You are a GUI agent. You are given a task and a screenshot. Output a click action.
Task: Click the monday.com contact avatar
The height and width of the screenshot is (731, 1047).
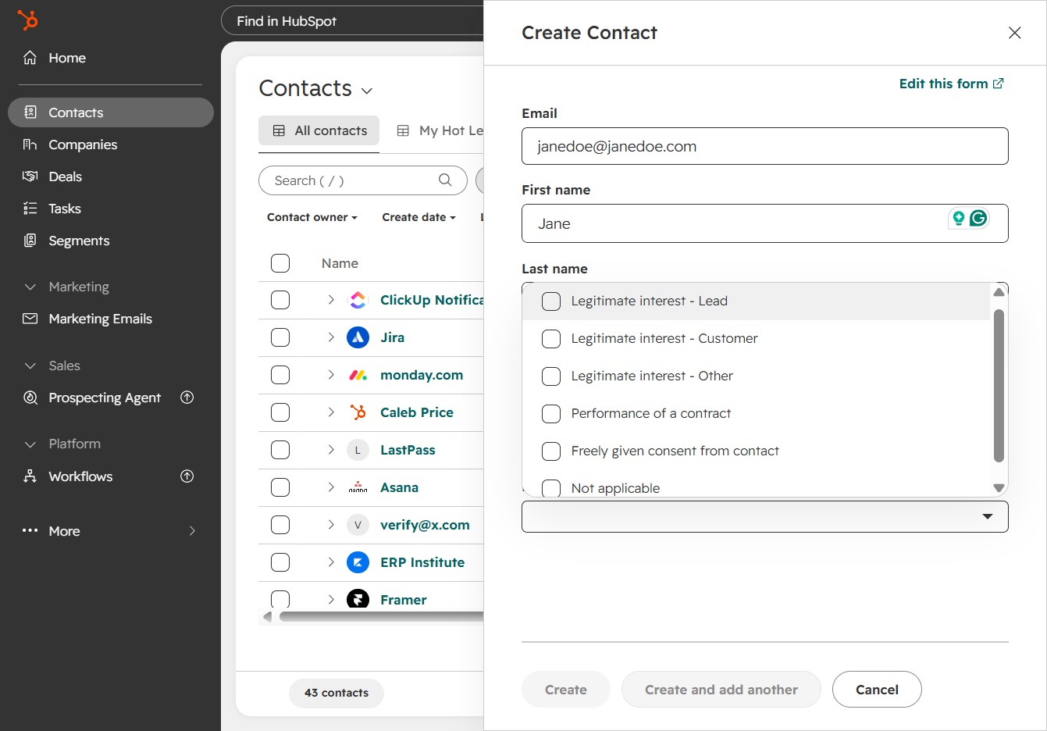coord(358,375)
